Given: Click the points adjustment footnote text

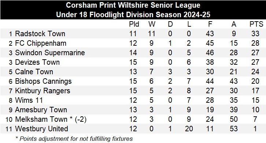Looking at the screenshot, I should 74,139.
